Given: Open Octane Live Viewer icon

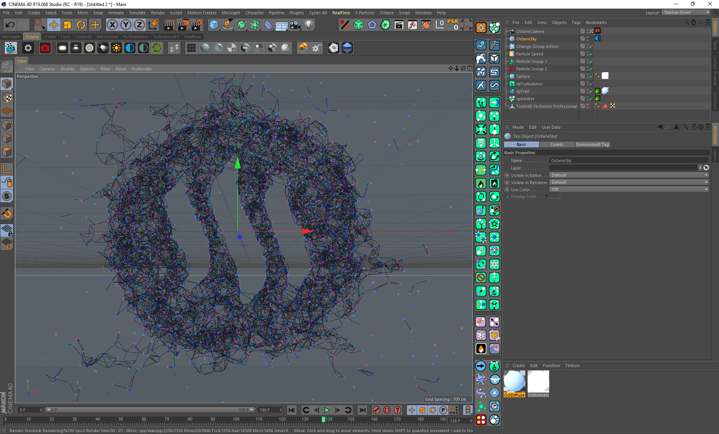Looking at the screenshot, I should pyautogui.click(x=10, y=48).
